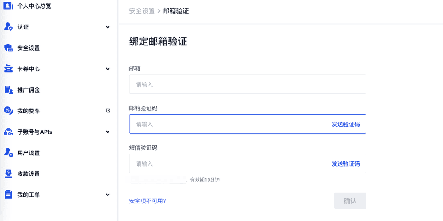The height and width of the screenshot is (221, 443).
Task: Click the 安全设置 shield icon
Action: click(x=8, y=48)
